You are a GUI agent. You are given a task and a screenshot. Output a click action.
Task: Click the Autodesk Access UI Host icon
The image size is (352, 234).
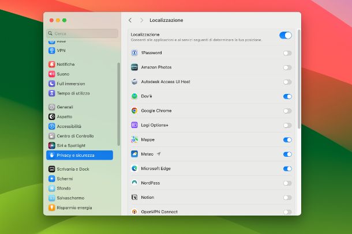[x=134, y=82]
